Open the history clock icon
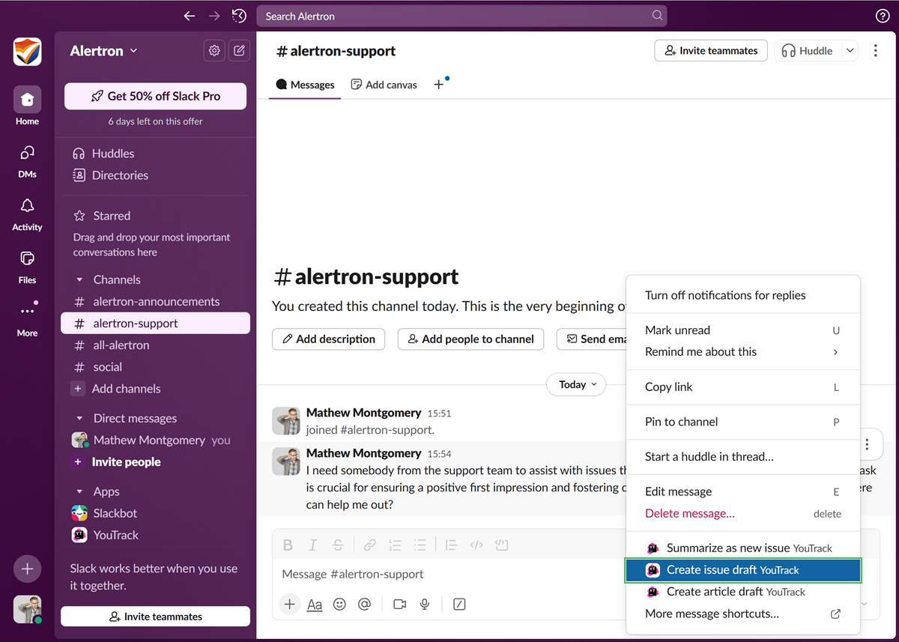 coord(239,16)
